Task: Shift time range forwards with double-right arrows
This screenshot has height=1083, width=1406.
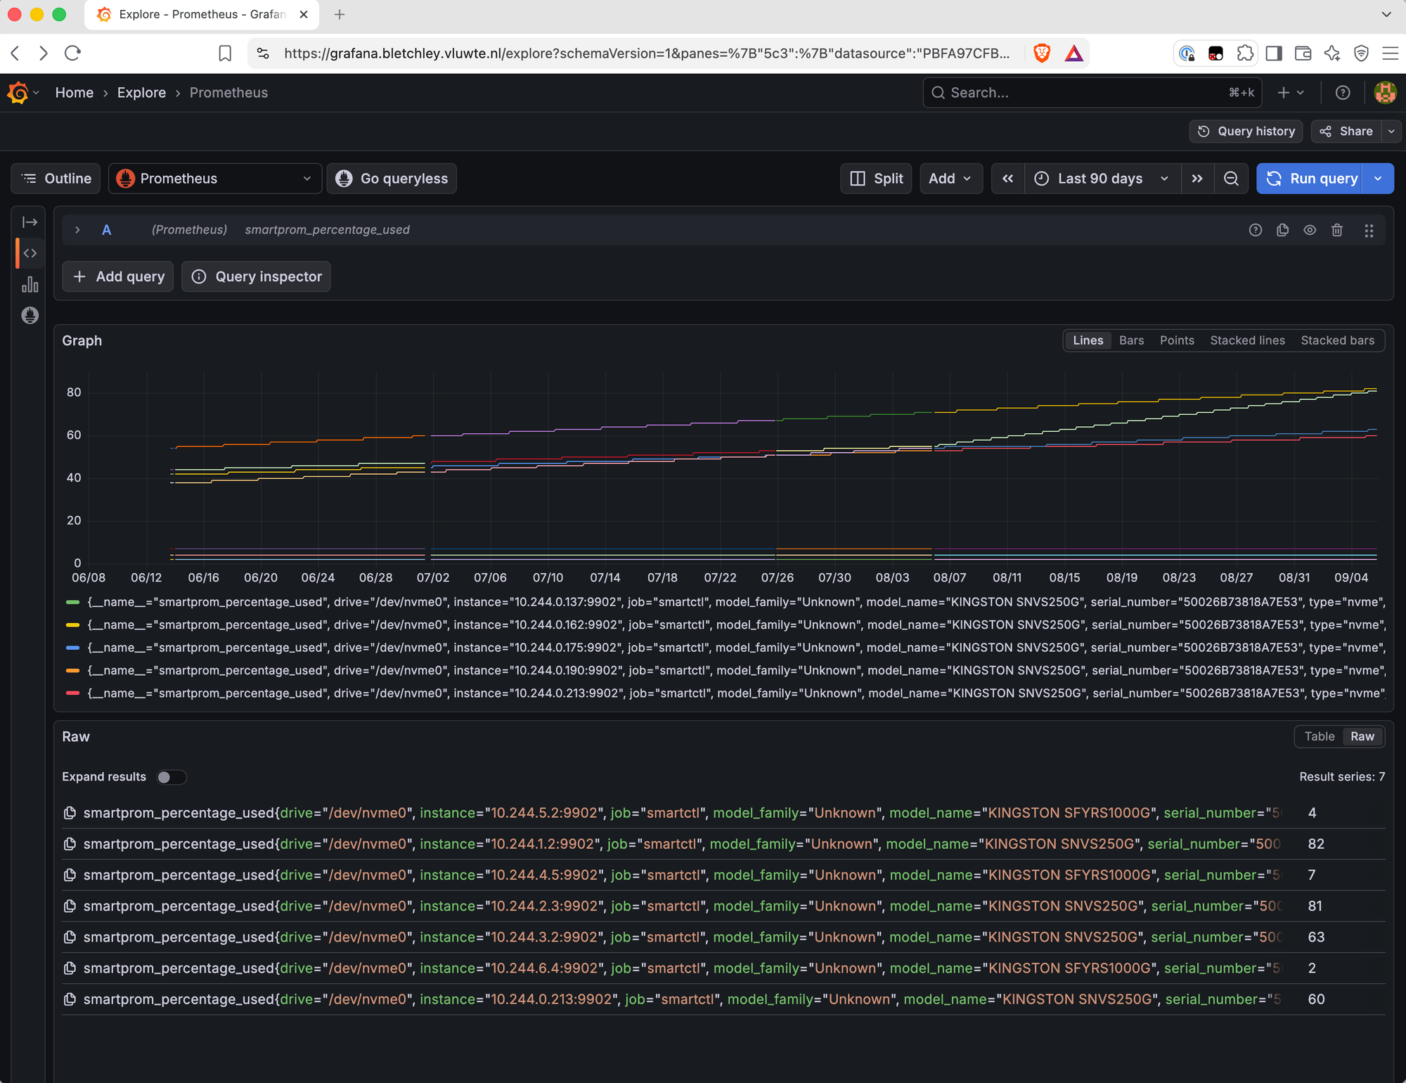Action: click(1197, 179)
